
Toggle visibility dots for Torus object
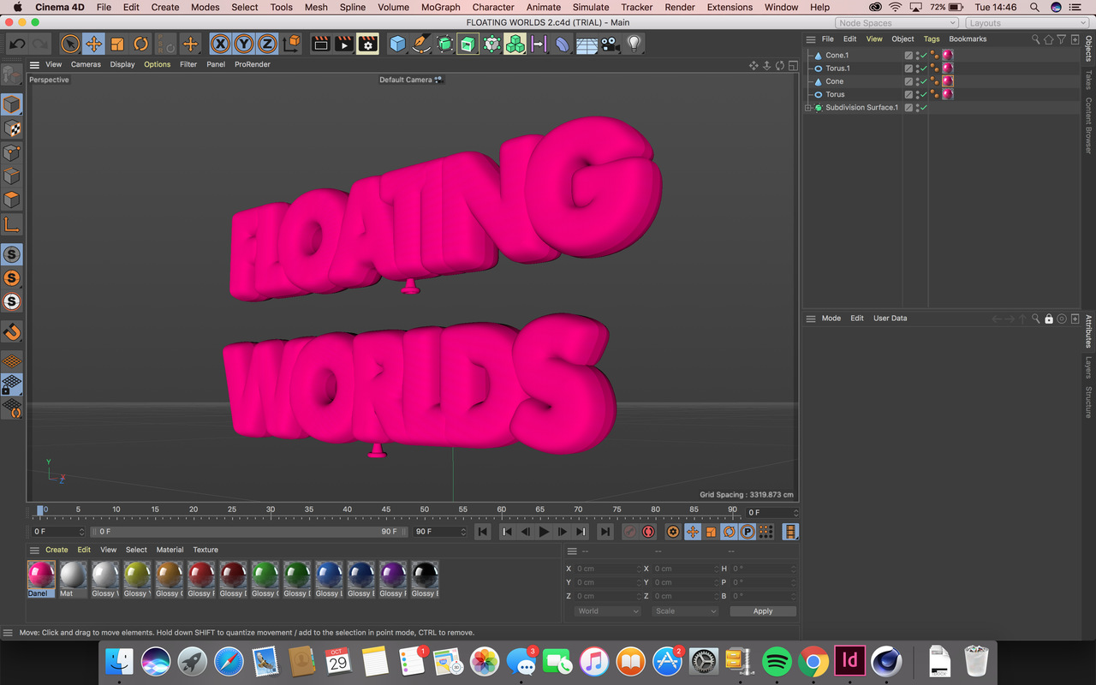917,94
